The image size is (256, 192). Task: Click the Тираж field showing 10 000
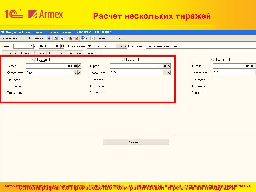(x=50, y=66)
